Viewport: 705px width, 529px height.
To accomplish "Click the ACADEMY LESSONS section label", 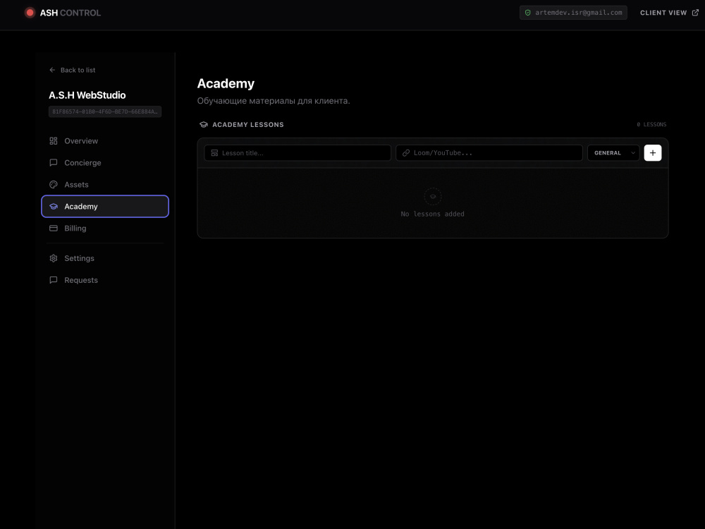I will click(248, 125).
